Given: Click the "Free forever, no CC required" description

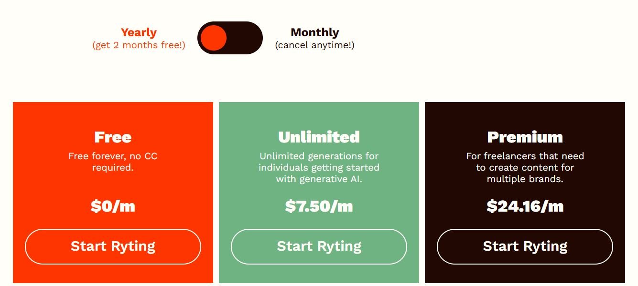Looking at the screenshot, I should pos(113,162).
